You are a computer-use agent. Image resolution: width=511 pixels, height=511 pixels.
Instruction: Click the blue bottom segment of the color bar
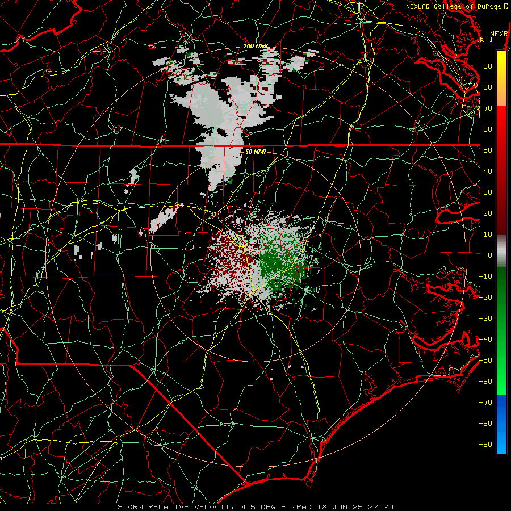coord(501,425)
